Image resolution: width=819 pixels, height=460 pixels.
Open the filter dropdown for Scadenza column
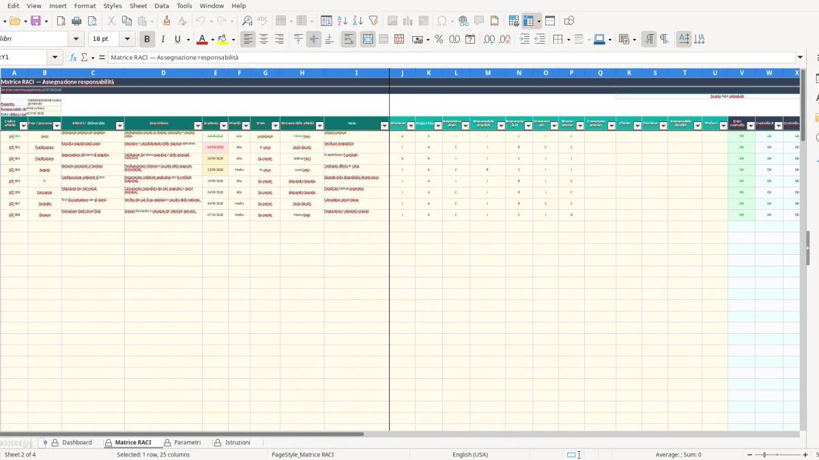[x=222, y=126]
